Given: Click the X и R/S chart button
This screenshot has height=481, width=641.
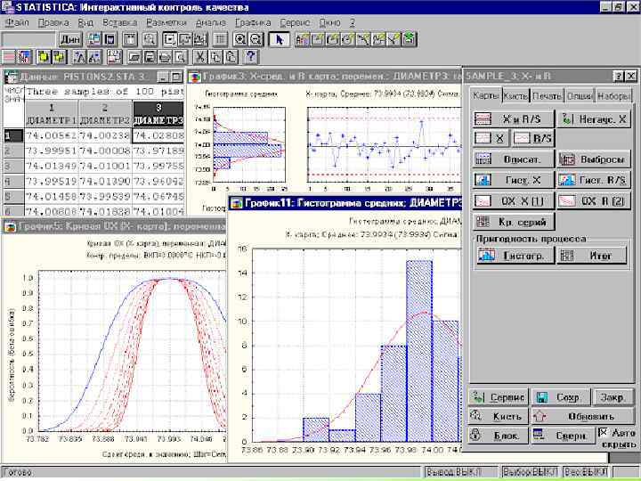Looking at the screenshot, I should 514,119.
